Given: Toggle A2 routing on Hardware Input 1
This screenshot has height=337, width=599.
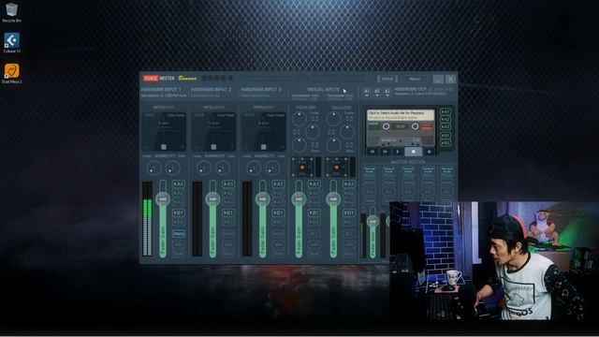Looking at the screenshot, I should (x=179, y=193).
